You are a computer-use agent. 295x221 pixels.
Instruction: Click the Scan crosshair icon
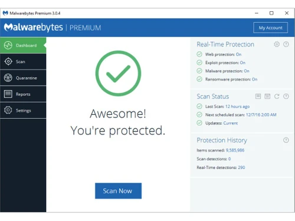[8, 61]
